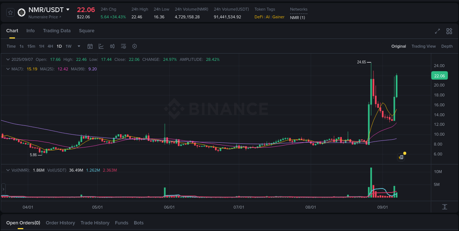Viewport: 459px width, 231px height.
Task: Collapse the volume indicator row chevron
Action: pyautogui.click(x=8, y=170)
